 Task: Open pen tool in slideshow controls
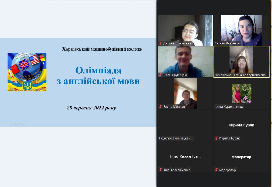[x=11, y=124]
